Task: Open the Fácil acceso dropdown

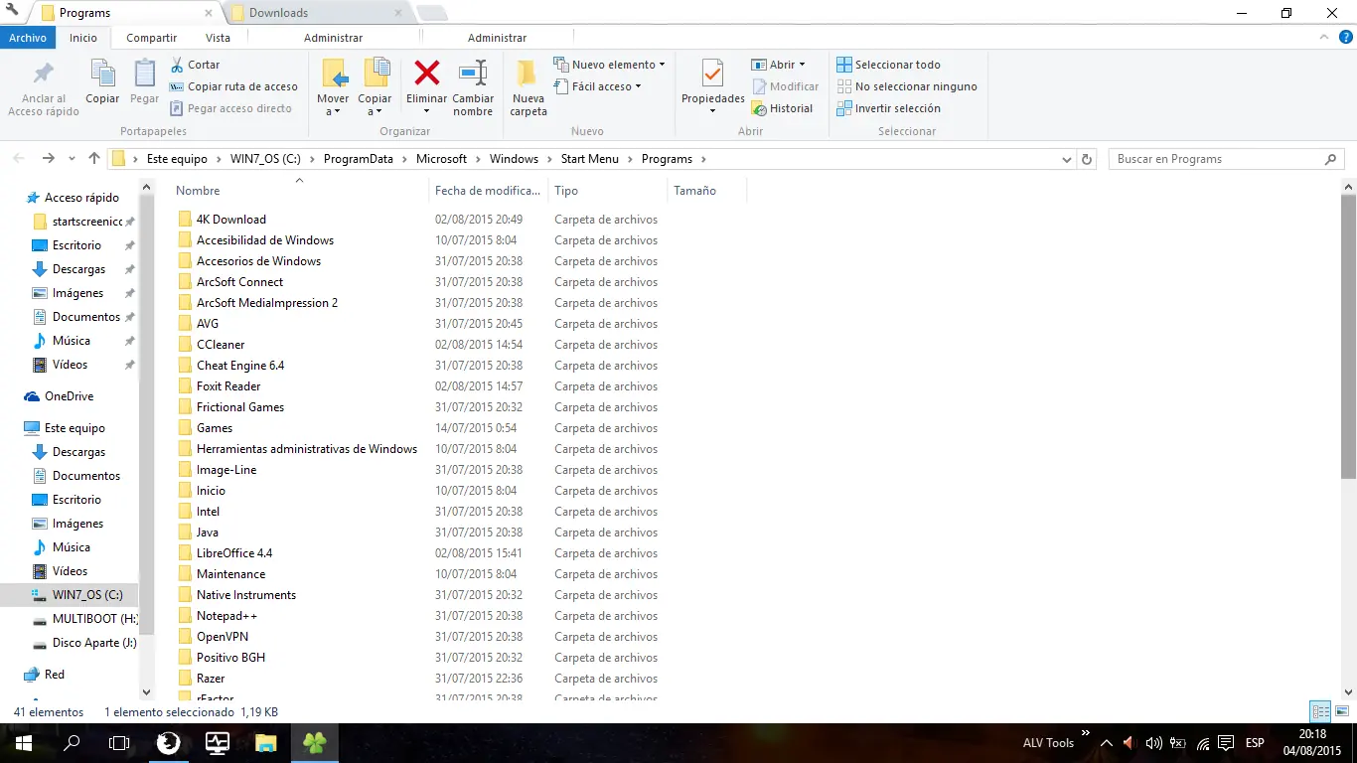Action: pyautogui.click(x=597, y=86)
